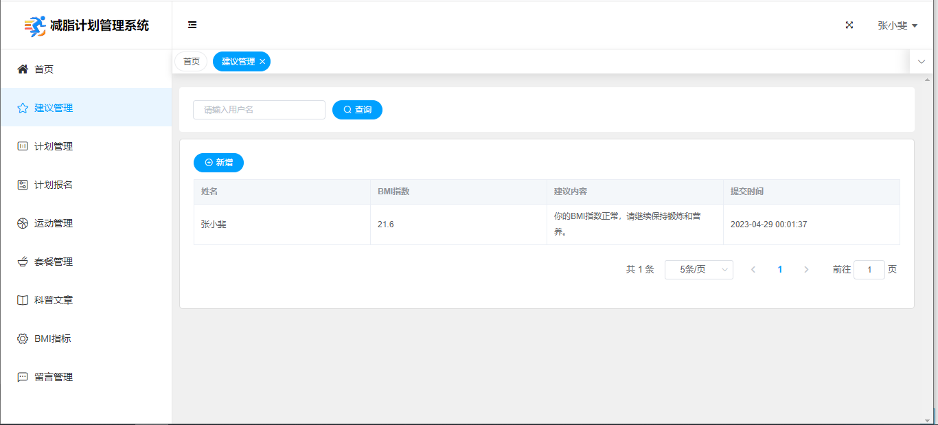Click the 科普文章 book icon
Screen dimensions: 938x425
click(23, 300)
